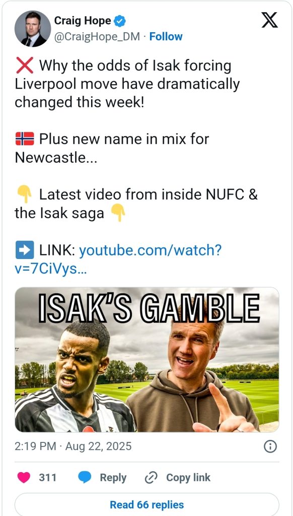
Task: Open the tweet info circle icon
Action: click(x=270, y=446)
